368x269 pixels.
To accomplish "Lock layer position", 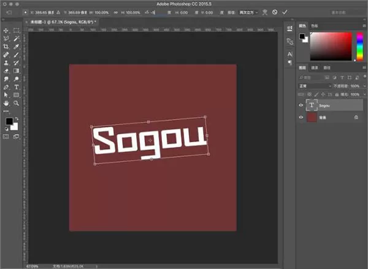I will click(x=323, y=94).
